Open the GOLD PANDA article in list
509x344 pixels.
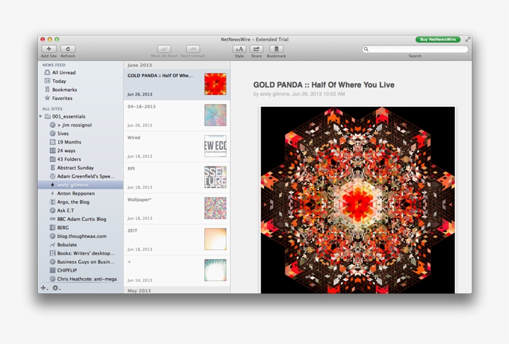coord(177,84)
